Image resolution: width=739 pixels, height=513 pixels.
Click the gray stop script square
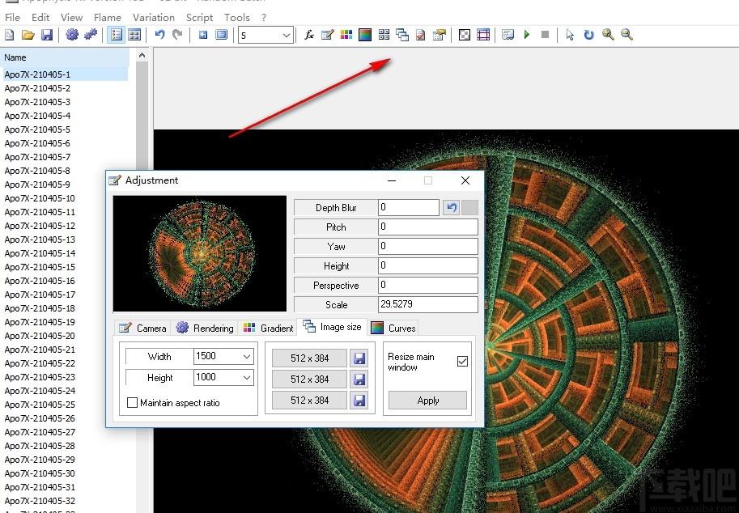pyautogui.click(x=546, y=35)
